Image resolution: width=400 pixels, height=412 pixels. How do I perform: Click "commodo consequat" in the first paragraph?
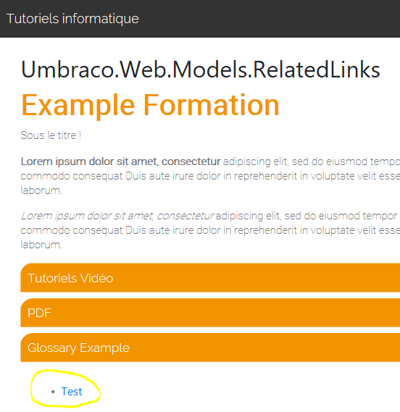pyautogui.click(x=72, y=176)
